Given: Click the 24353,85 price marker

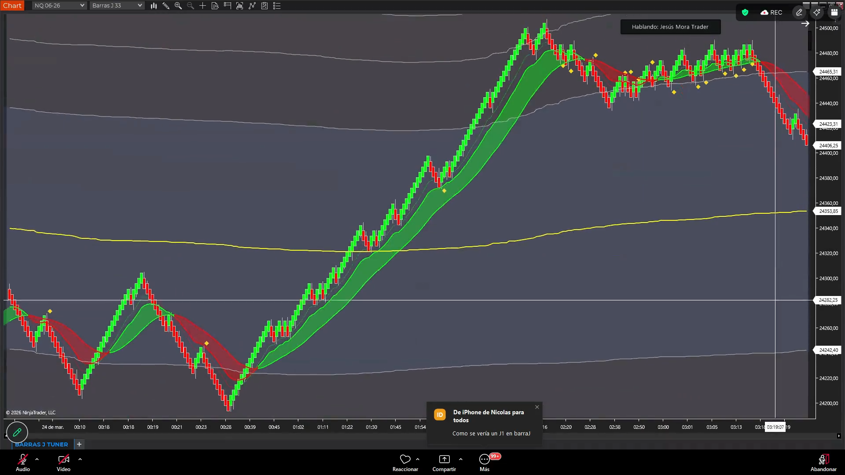Looking at the screenshot, I should point(828,211).
